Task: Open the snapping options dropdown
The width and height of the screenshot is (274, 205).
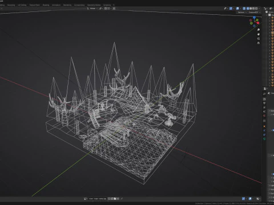Action: (108, 9)
